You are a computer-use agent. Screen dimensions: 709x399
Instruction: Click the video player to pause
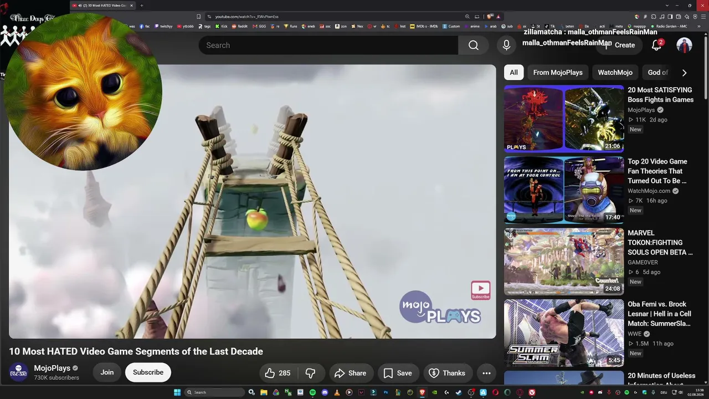tap(252, 201)
